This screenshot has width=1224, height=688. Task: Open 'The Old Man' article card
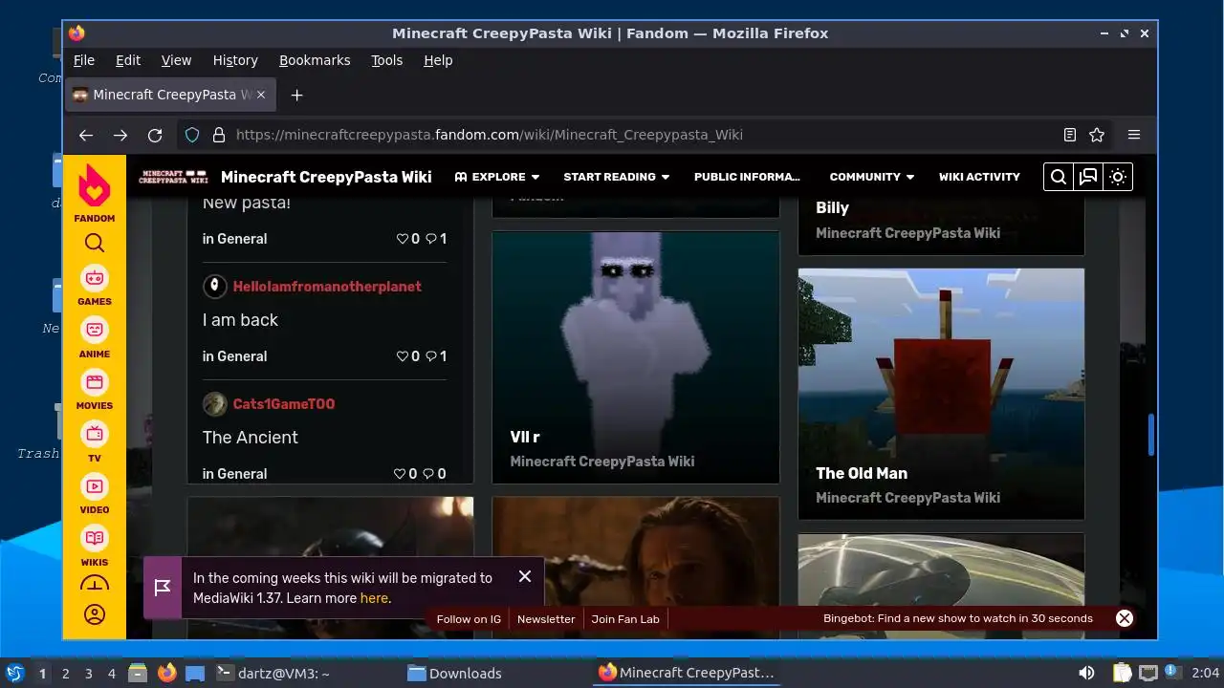point(941,394)
